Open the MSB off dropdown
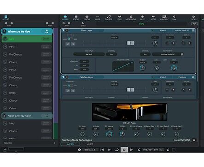The height and width of the screenshot is (167, 204). coord(84,69)
